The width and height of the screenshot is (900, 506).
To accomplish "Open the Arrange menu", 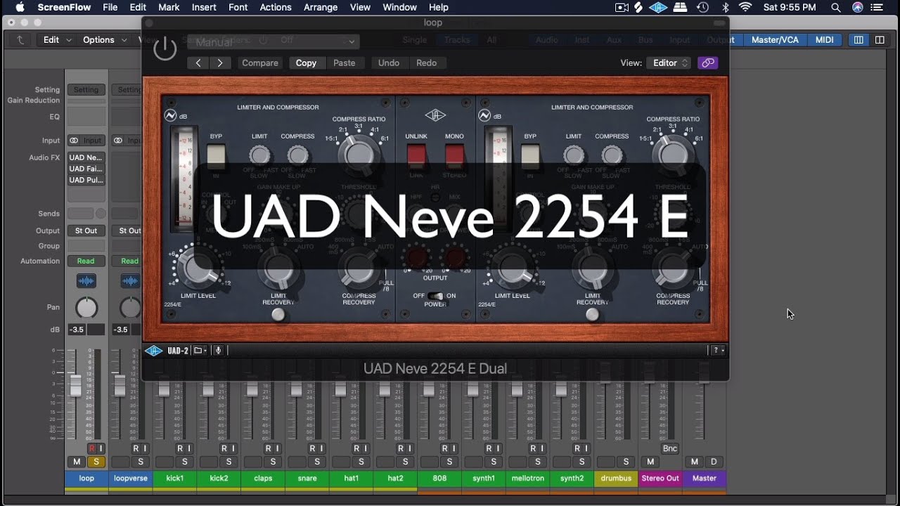I will tap(321, 8).
